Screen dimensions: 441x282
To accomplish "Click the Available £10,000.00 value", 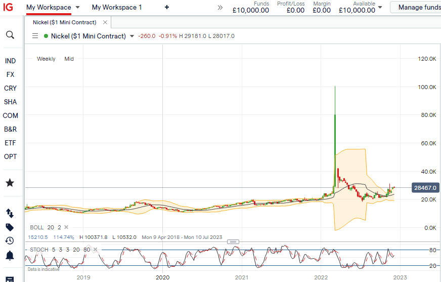I will coord(357,11).
